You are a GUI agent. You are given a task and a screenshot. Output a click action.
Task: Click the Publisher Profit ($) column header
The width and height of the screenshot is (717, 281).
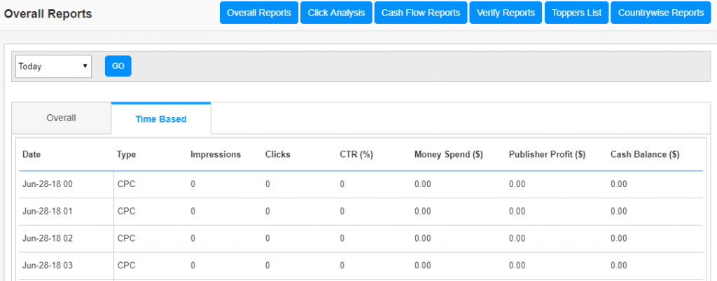pos(548,155)
